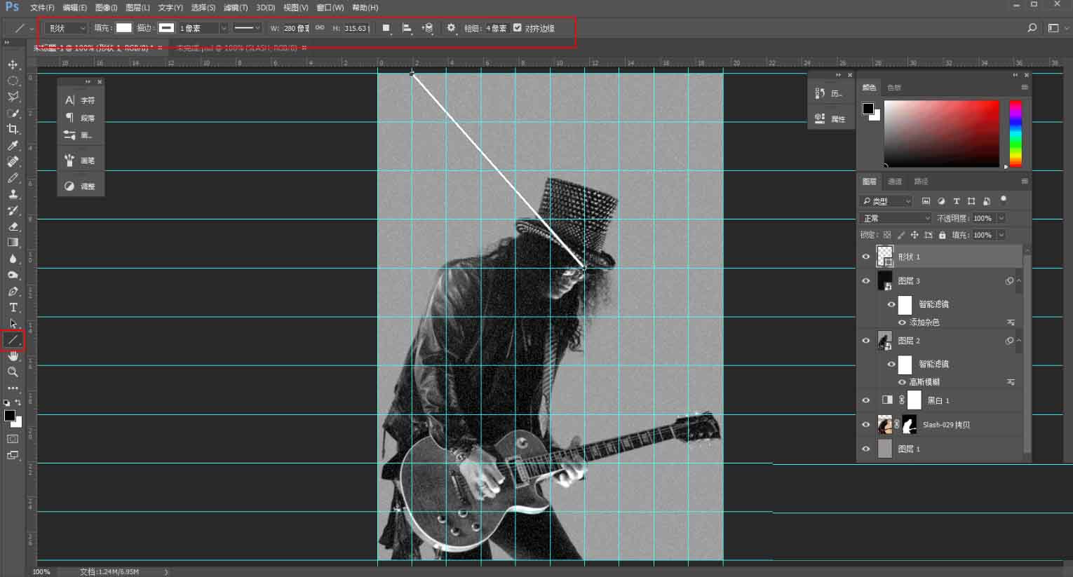Select the Brush tool

pos(13,178)
